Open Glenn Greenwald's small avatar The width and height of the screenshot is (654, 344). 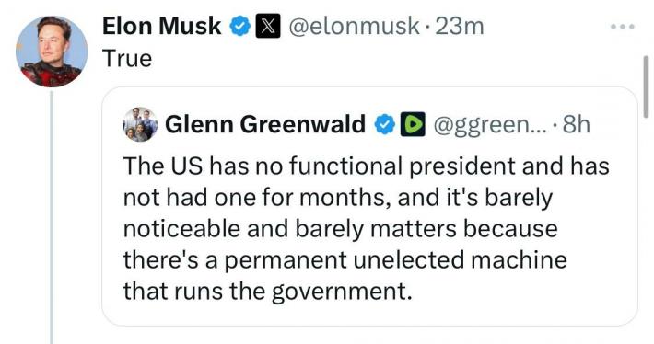[140, 124]
